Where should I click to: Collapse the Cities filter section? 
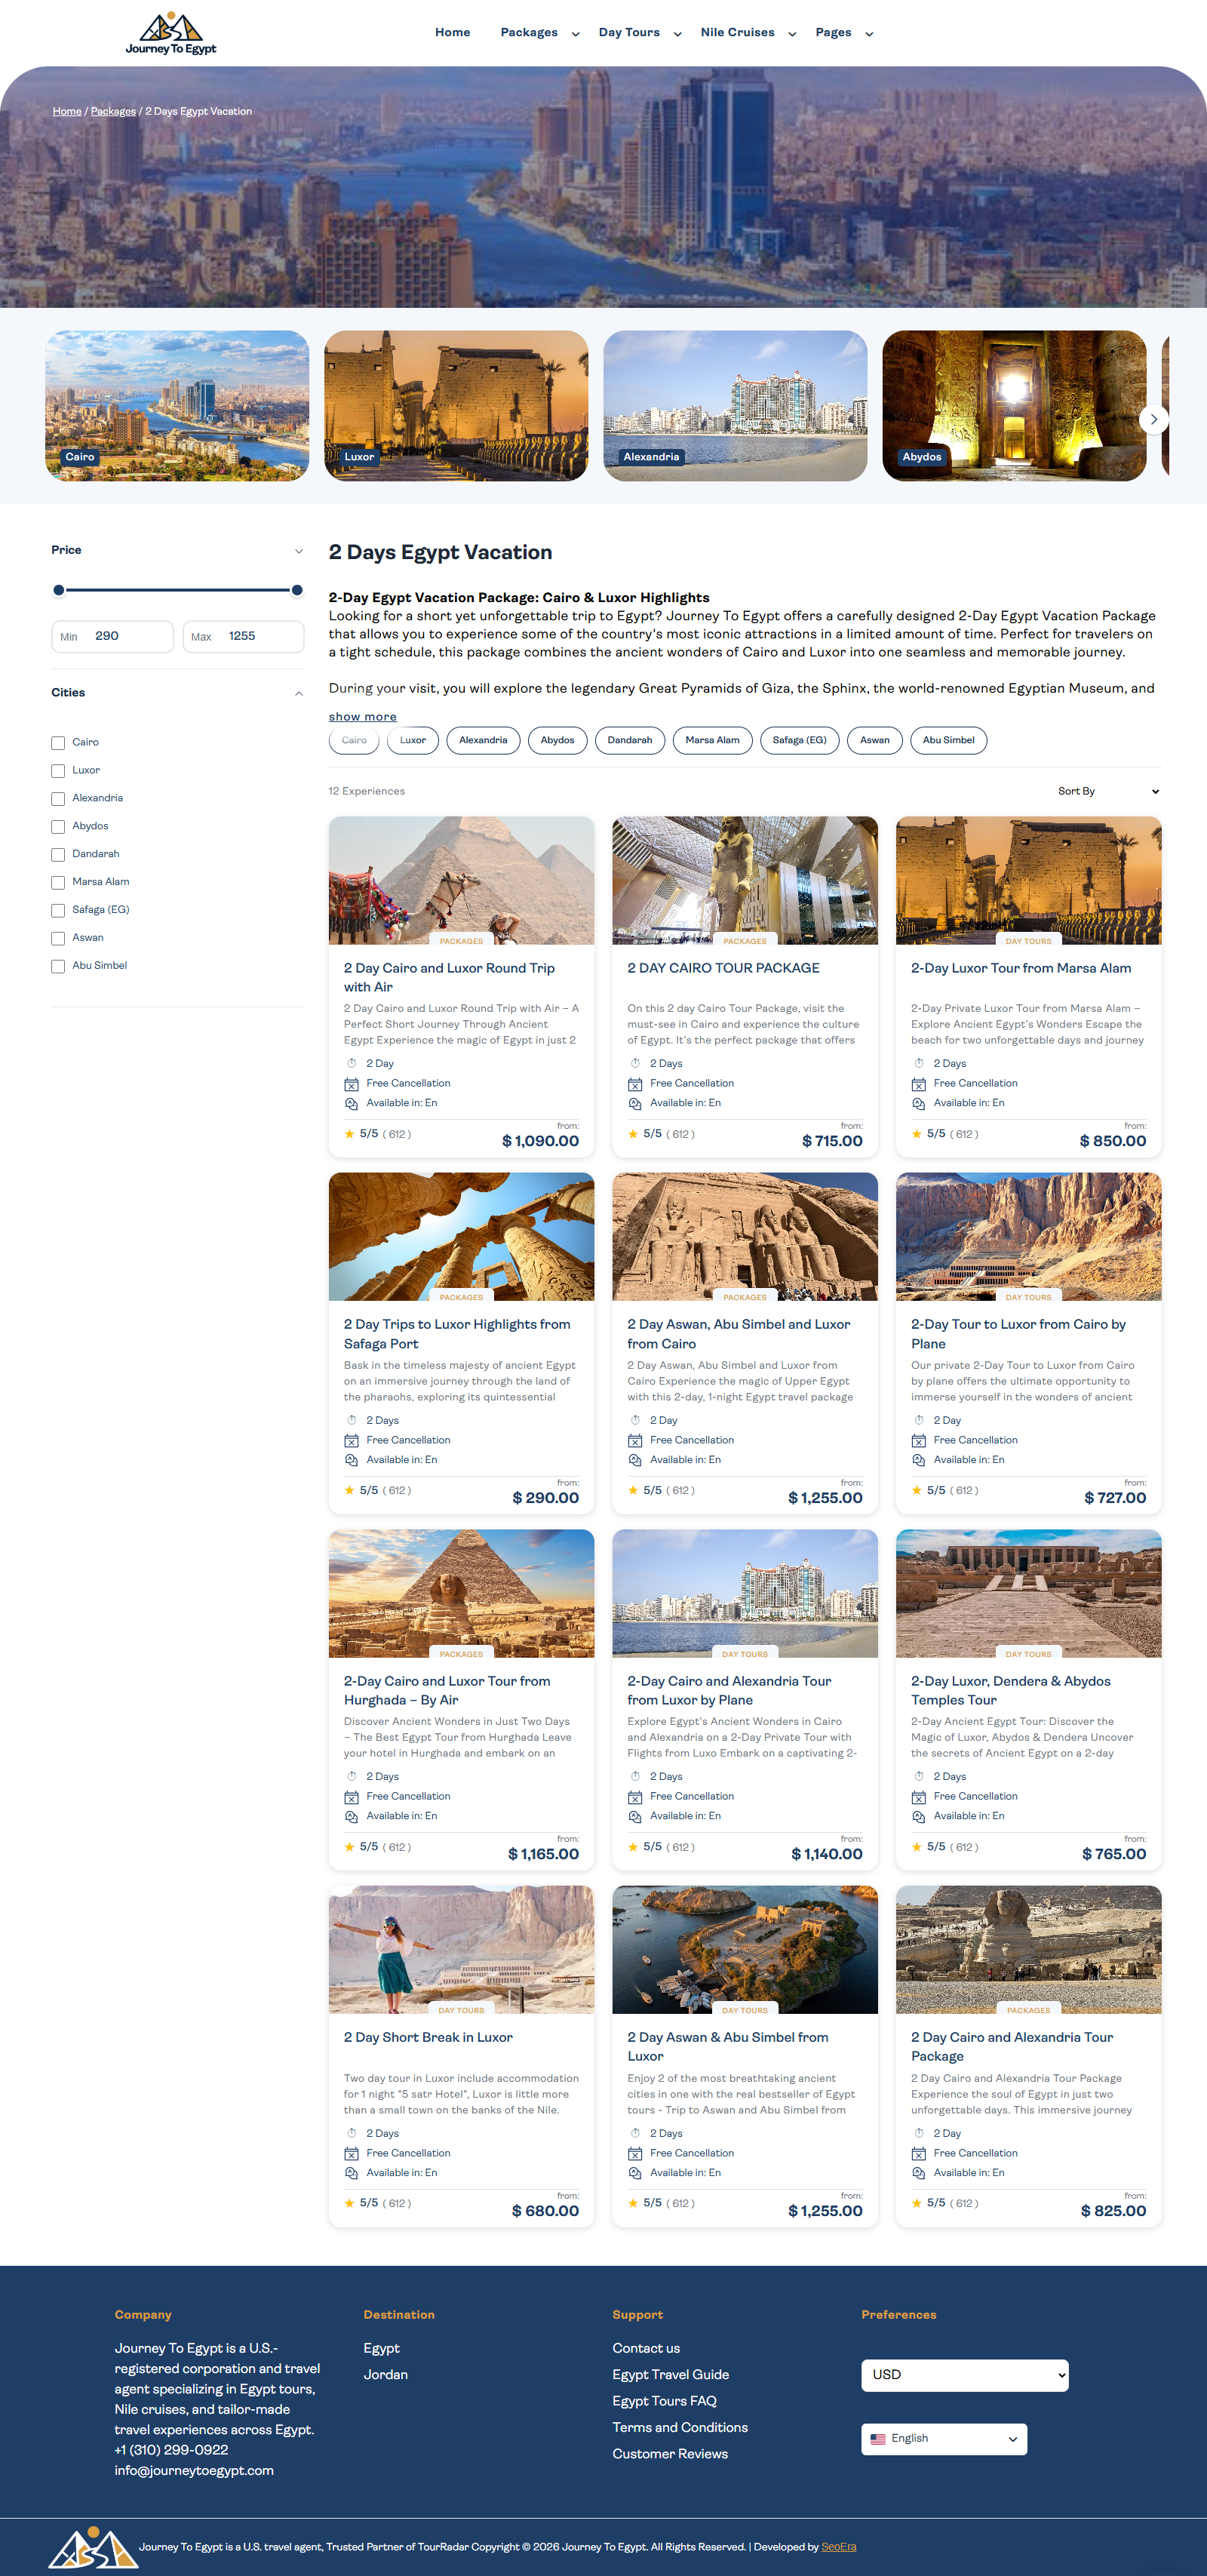(298, 693)
